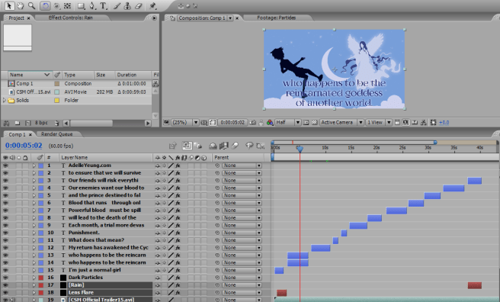
Task: Select the Puppet Pin tool
Action: coord(152,6)
